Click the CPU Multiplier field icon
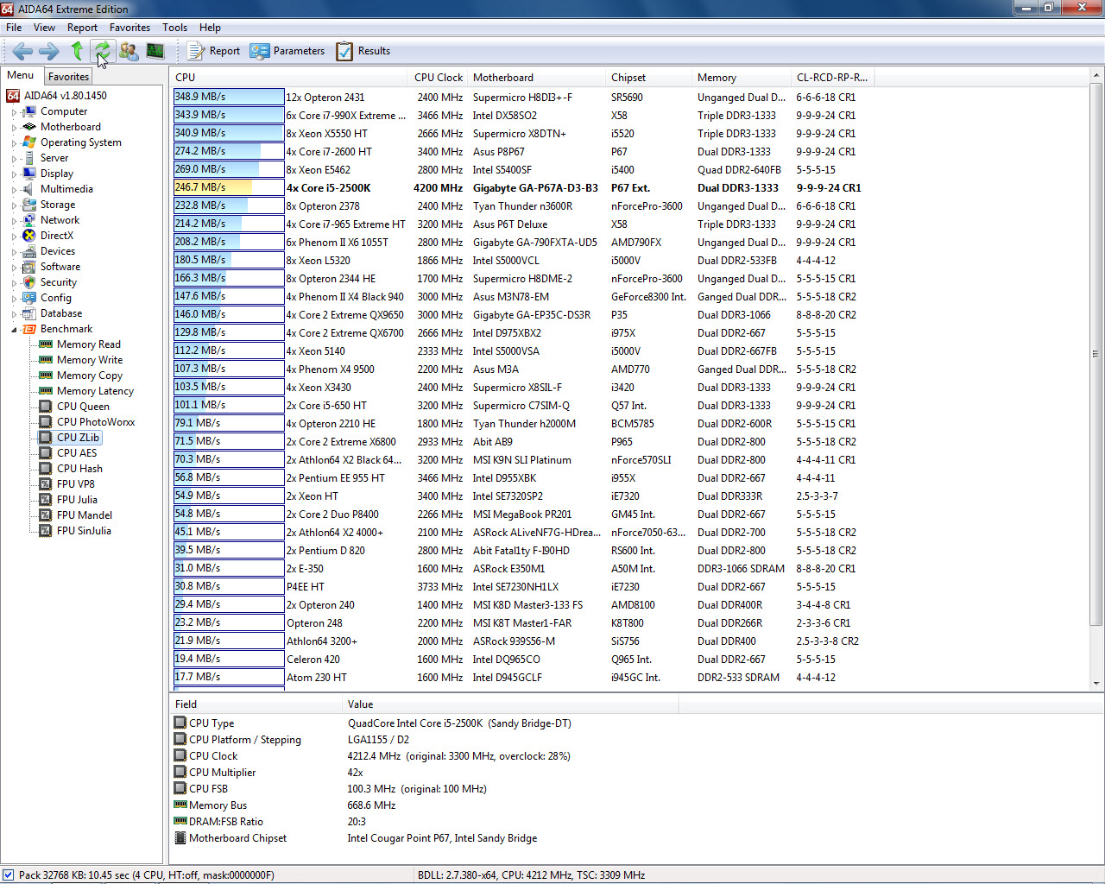The height and width of the screenshot is (884, 1105). 180,772
